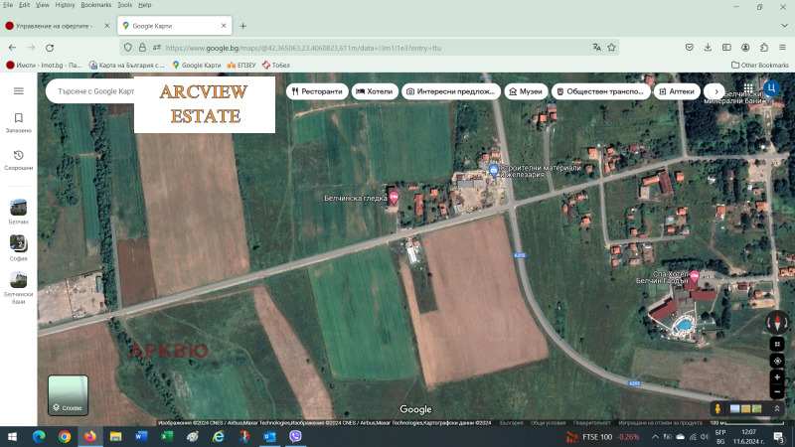
Task: Click the compass to reset map orientation
Action: click(776, 323)
